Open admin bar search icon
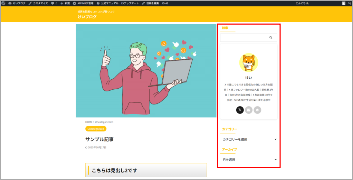 pos(349,3)
